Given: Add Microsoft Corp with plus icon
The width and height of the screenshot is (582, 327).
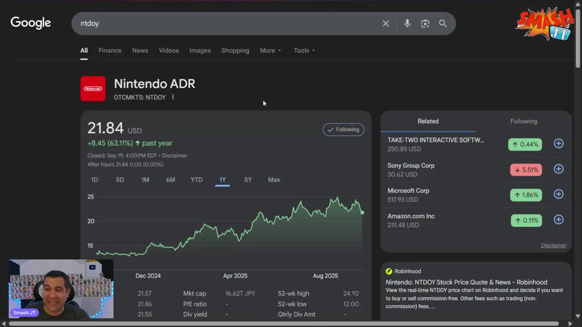Looking at the screenshot, I should 558,194.
